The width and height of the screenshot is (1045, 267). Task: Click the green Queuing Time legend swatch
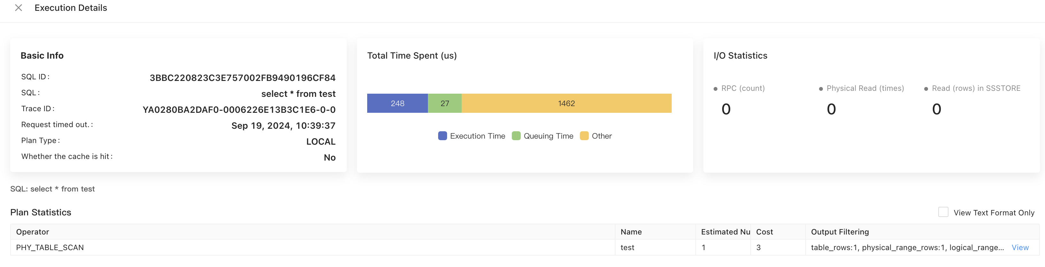coord(516,136)
